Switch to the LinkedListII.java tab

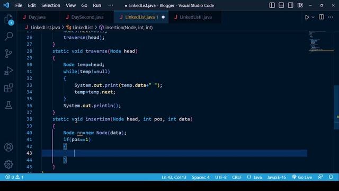click(x=195, y=17)
